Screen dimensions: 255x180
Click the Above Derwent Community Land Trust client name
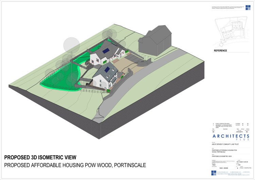click(225, 144)
